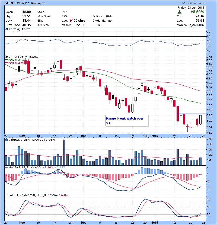Click the Dec label on price chart axis
The height and width of the screenshot is (225, 217).
(84, 135)
